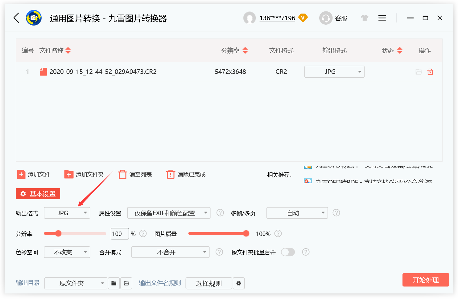Open output folder for CR2 file

click(x=419, y=72)
